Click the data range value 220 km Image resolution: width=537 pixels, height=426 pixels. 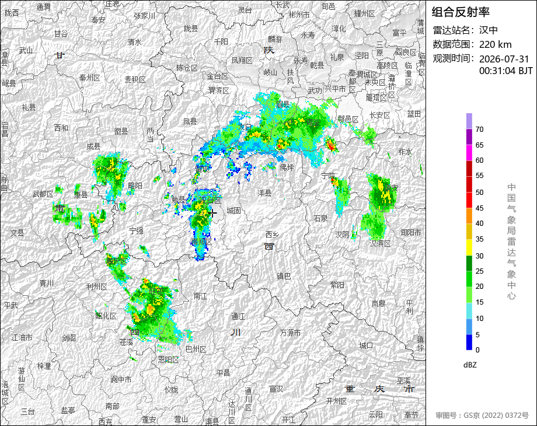(495, 44)
